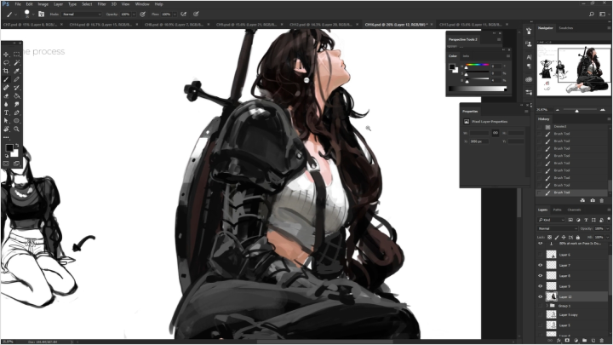Screen dimensions: 613x345
Task: Select the Eyedropper tool in toolbox
Action: click(x=17, y=71)
